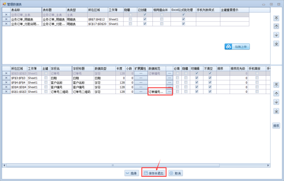Move field up one in lower panel
Viewport: 284px width, 181px height.
click(x=276, y=94)
